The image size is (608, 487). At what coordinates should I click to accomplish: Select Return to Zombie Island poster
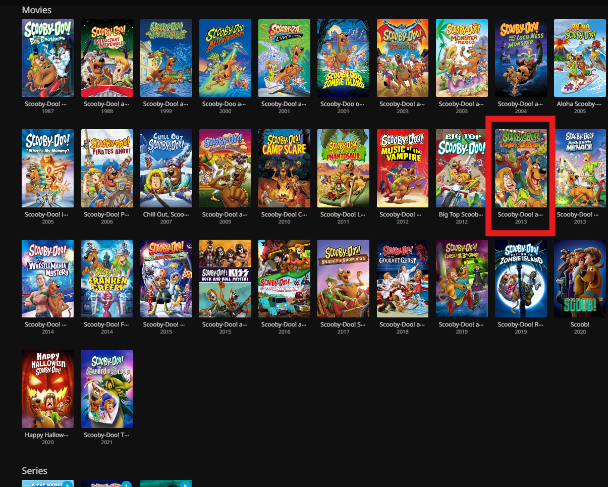pos(521,279)
